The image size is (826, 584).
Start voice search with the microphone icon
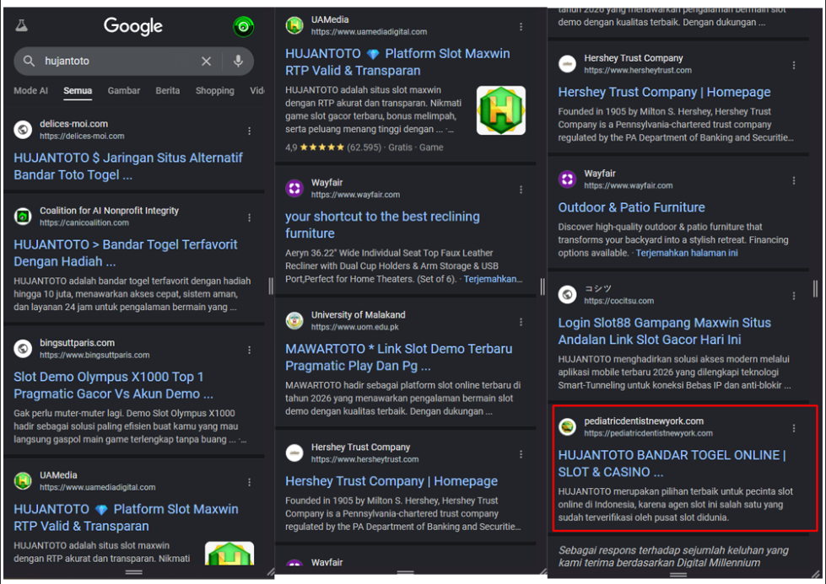(x=238, y=62)
